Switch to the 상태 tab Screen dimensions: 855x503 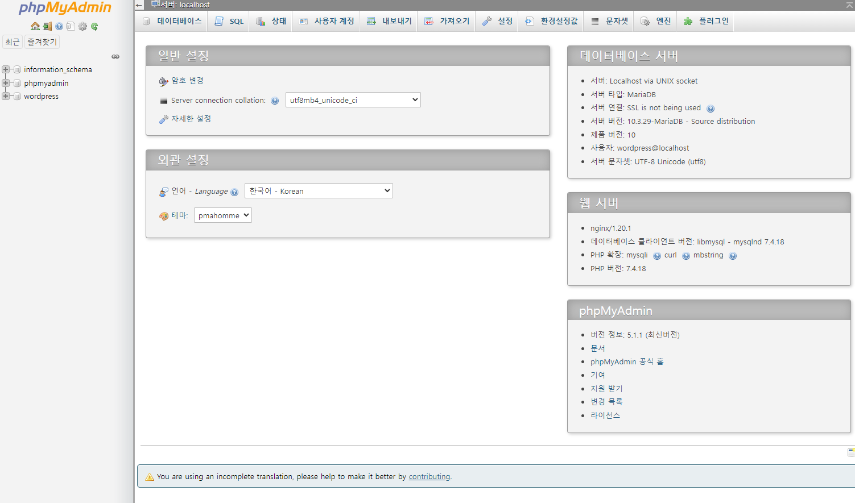pyautogui.click(x=271, y=21)
